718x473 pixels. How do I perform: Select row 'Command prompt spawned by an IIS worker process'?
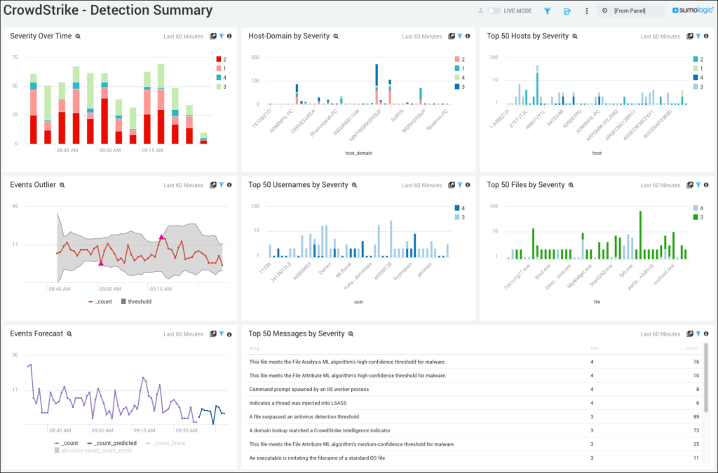point(475,390)
